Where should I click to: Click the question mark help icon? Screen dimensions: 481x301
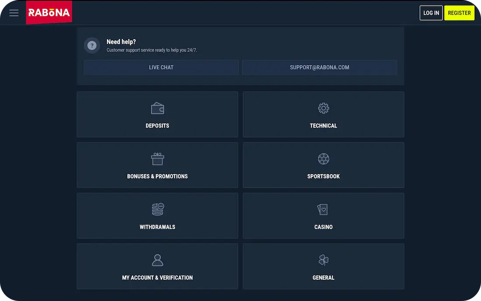coord(92,45)
